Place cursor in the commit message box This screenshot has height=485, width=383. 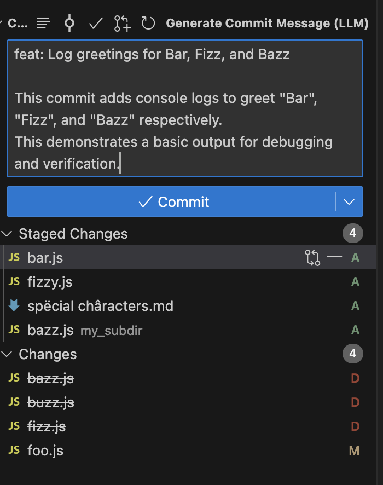point(184,108)
